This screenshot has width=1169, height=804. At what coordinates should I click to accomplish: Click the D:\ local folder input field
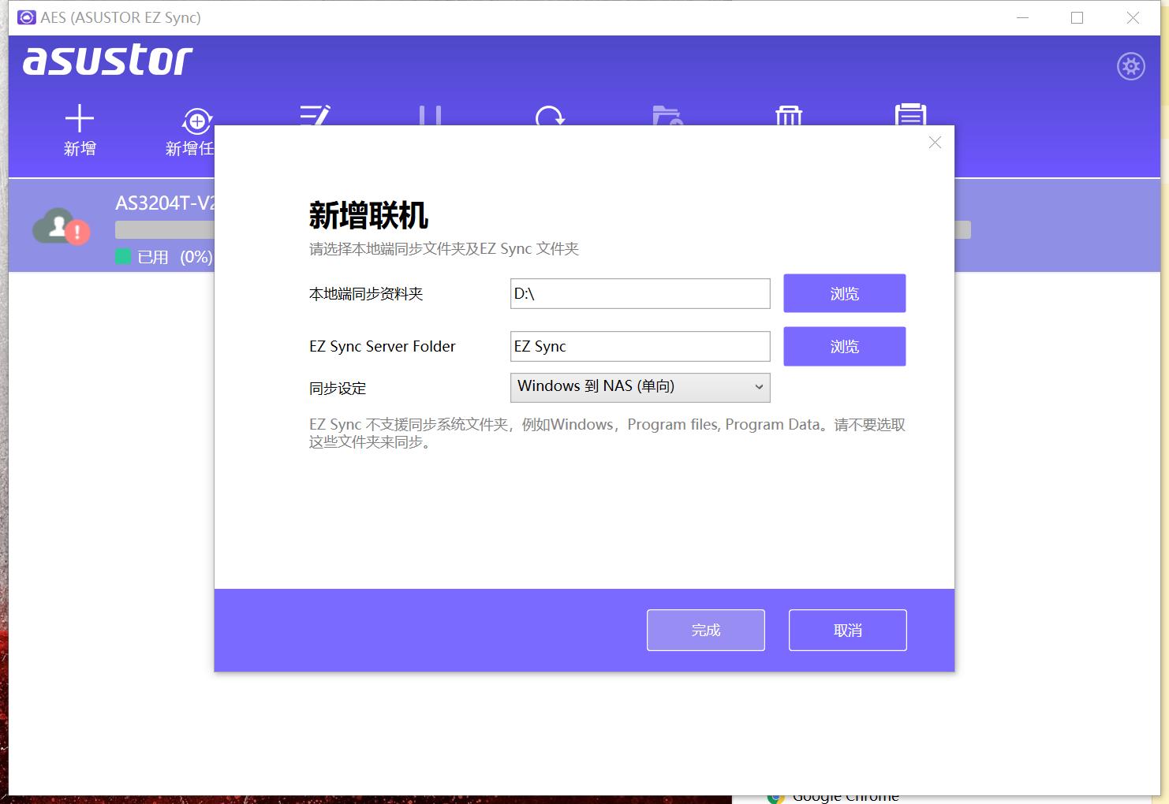640,293
